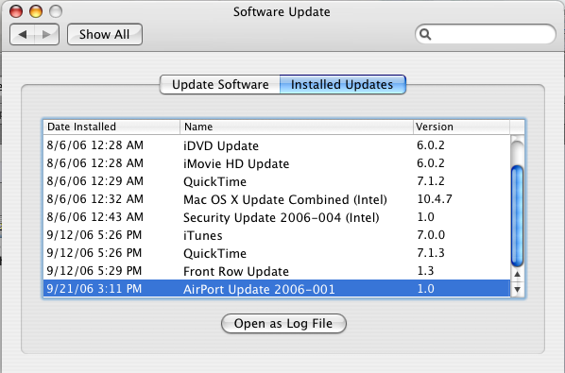This screenshot has height=373, width=565.
Task: Click the scrollbar up arrow
Action: pyautogui.click(x=518, y=275)
